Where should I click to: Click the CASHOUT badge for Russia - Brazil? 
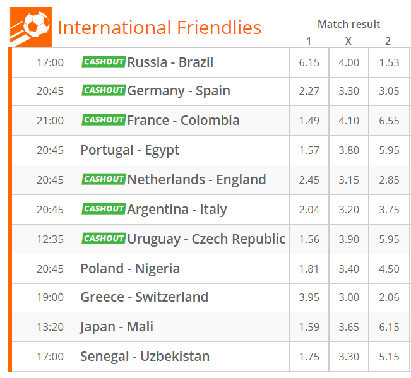point(104,62)
